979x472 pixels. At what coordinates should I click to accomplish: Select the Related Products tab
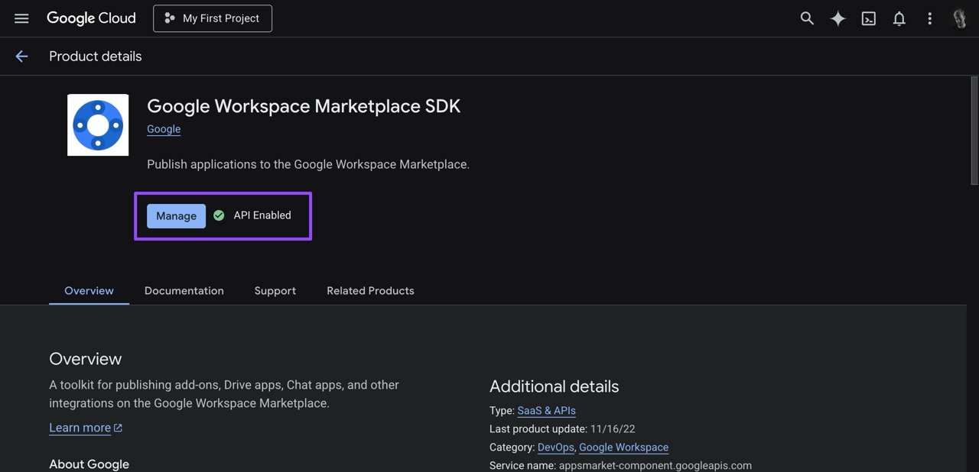369,290
